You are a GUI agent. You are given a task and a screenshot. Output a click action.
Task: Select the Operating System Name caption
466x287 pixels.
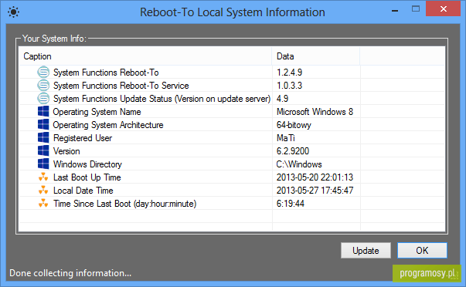(x=97, y=112)
